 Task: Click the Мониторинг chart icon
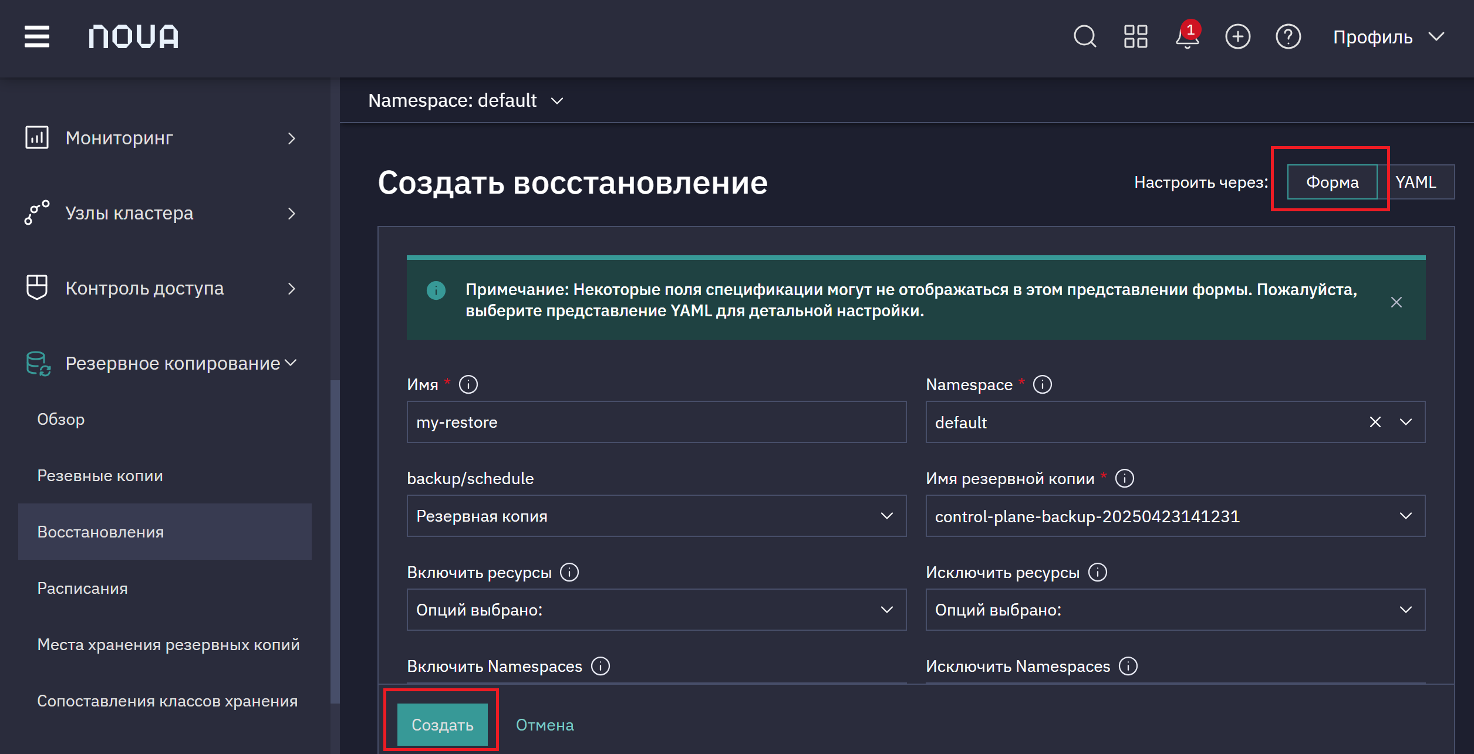[37, 137]
